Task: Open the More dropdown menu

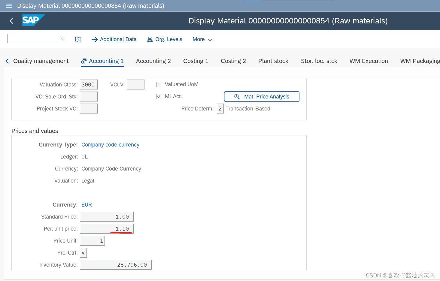Action: click(199, 39)
